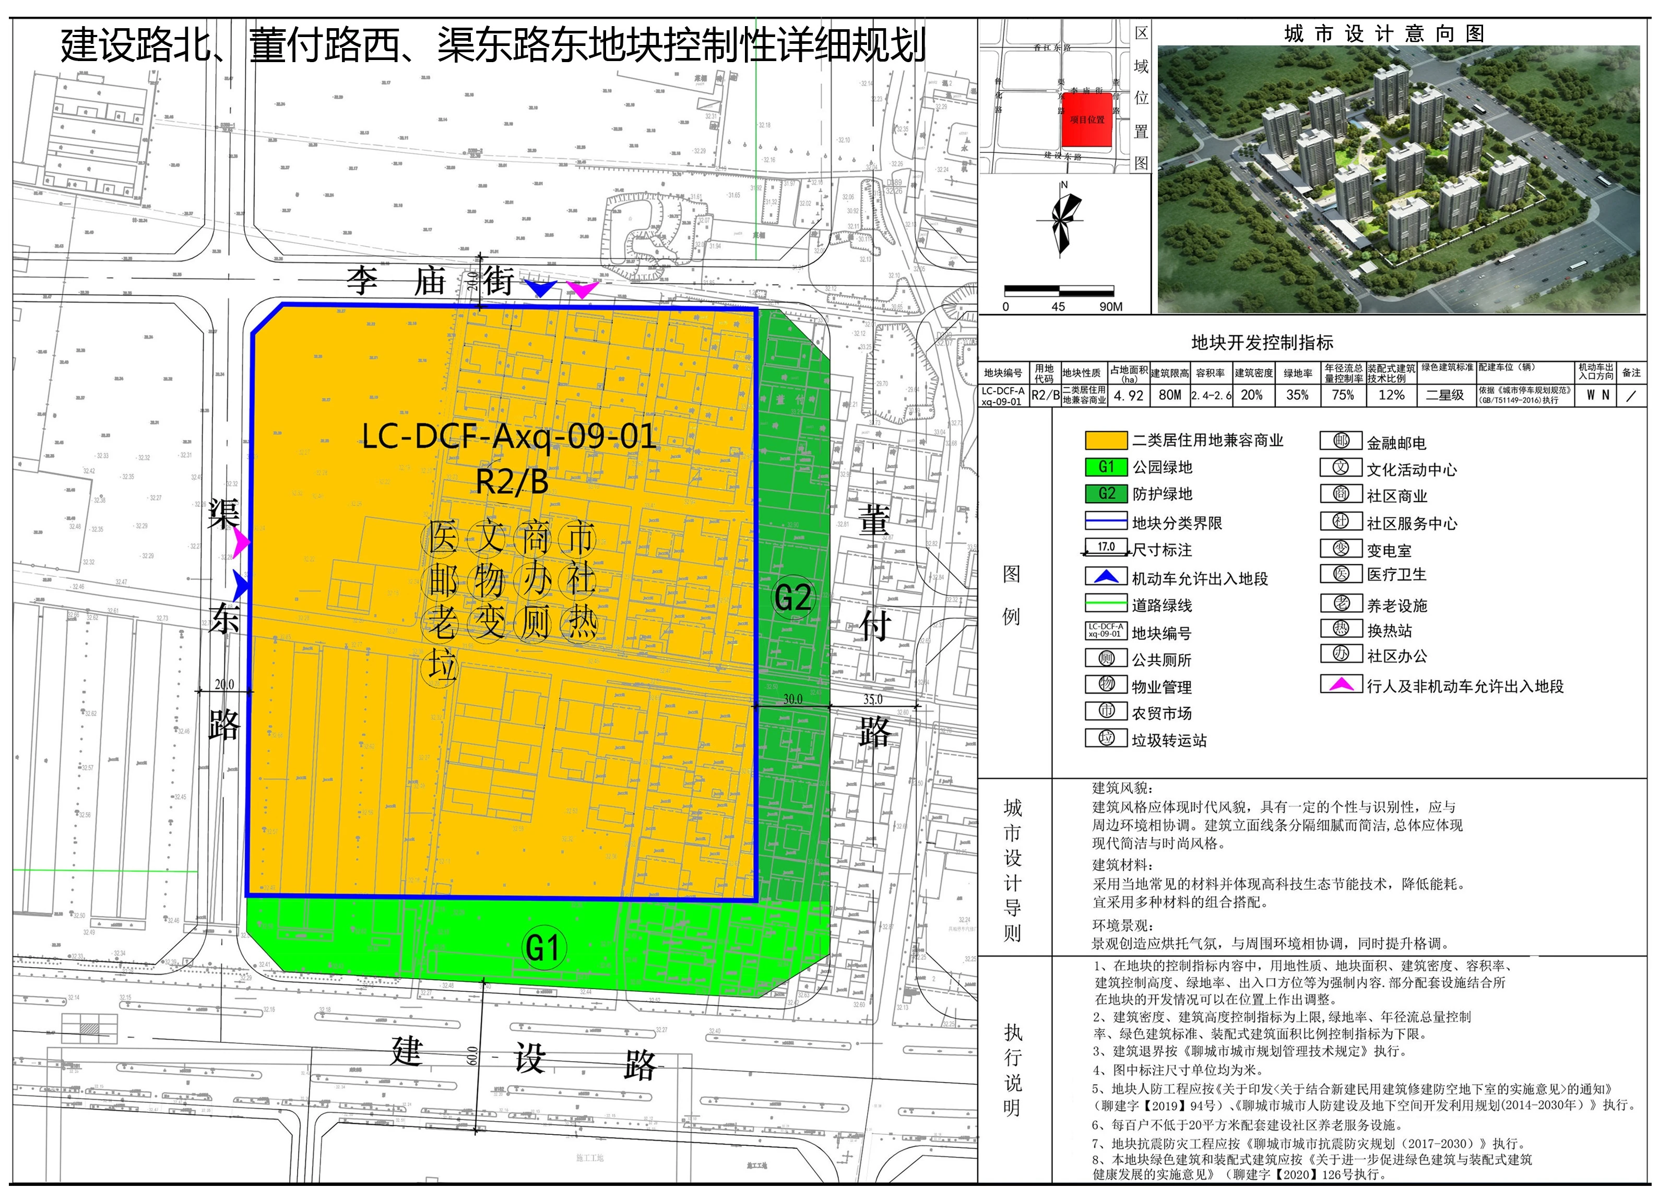This screenshot has height=1200, width=1659.
Task: Click the magenta pedestrian arrow on 渠东路
Action: tap(241, 543)
